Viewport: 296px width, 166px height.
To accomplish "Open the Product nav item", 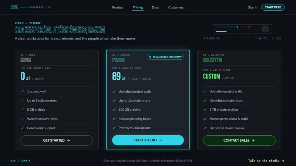I will 118,7.
